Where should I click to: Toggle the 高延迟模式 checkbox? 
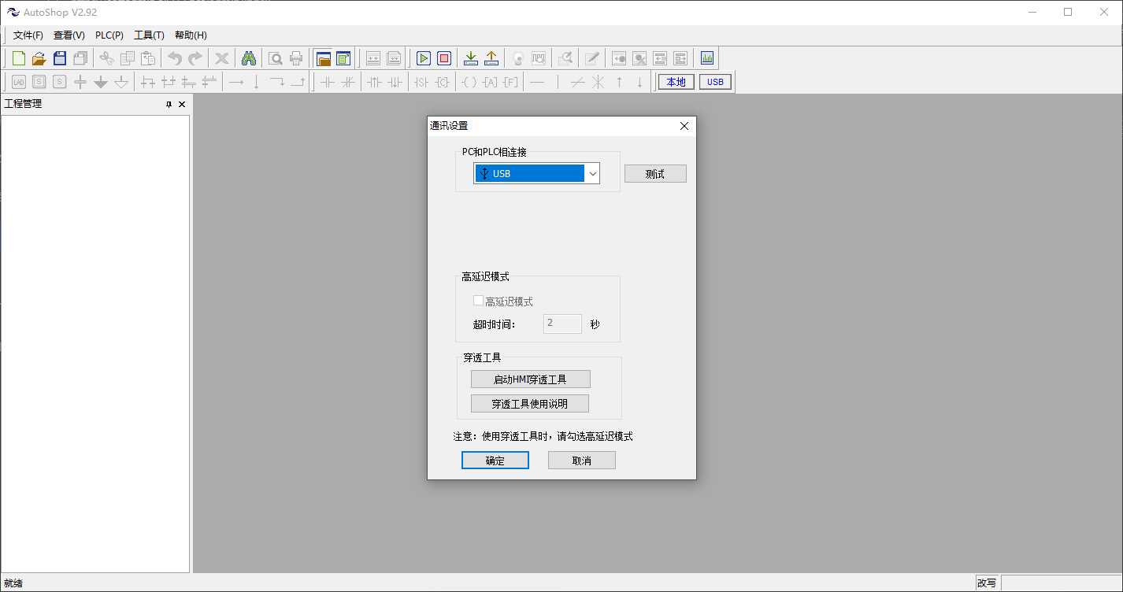(478, 301)
